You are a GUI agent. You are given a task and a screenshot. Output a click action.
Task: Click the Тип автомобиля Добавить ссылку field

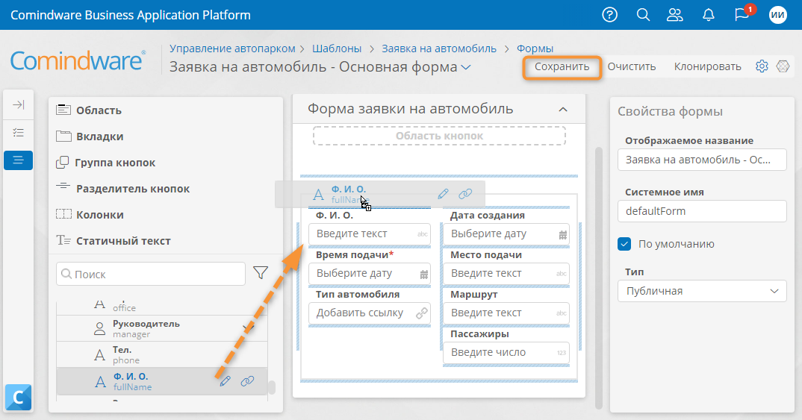370,313
